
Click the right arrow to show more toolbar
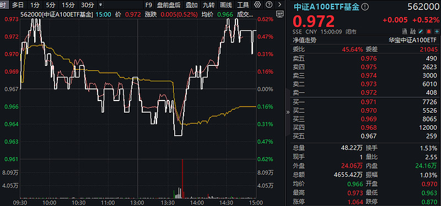279,5
